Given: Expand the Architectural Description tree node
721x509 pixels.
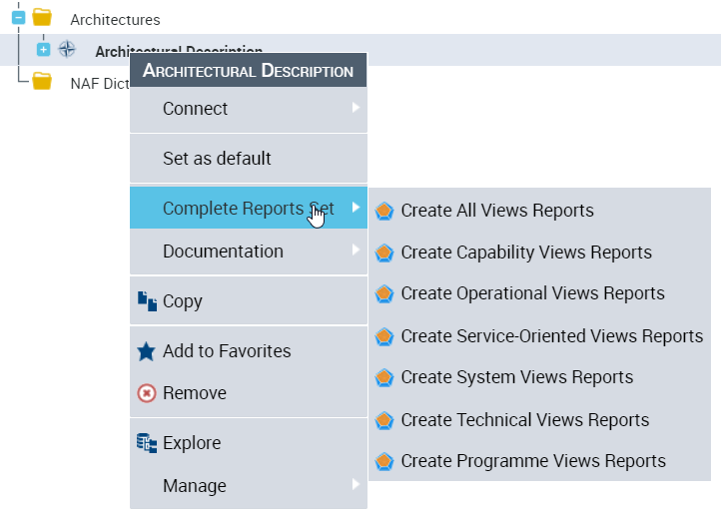Looking at the screenshot, I should point(43,50).
